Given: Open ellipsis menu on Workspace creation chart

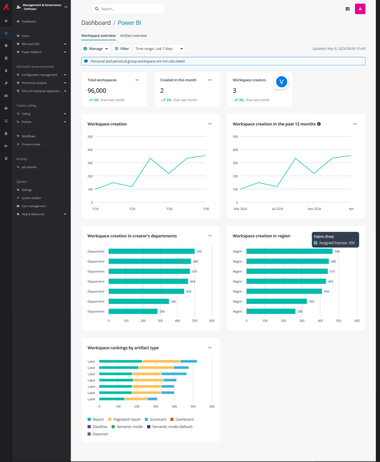Looking at the screenshot, I should pyautogui.click(x=210, y=124).
